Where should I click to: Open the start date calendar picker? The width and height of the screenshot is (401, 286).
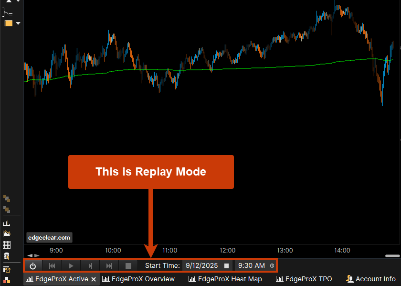[227, 265]
